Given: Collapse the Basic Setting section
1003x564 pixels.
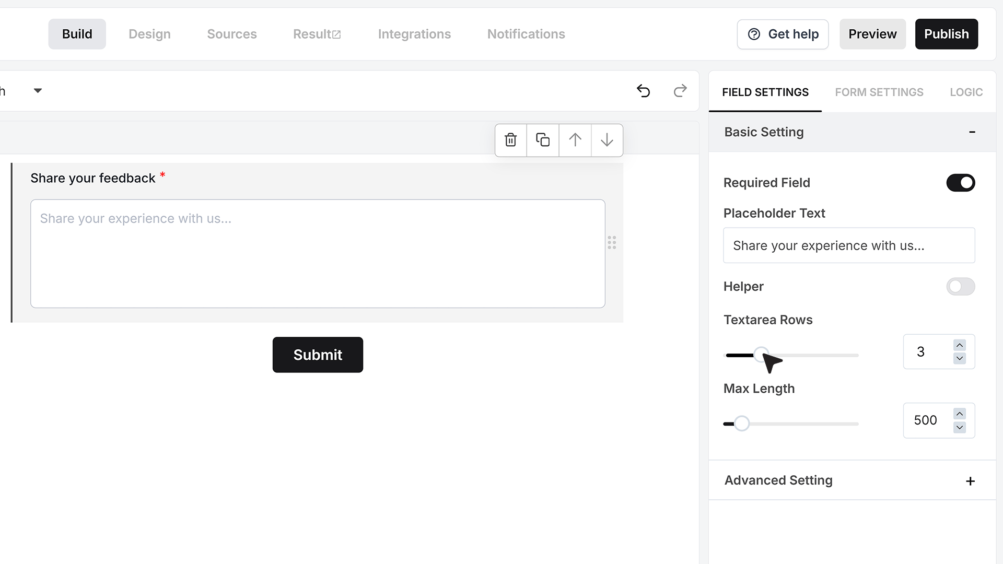Looking at the screenshot, I should click(972, 132).
